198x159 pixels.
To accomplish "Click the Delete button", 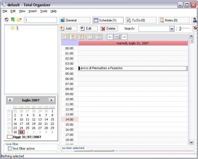I will 109,29.
